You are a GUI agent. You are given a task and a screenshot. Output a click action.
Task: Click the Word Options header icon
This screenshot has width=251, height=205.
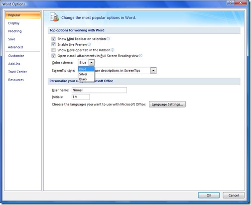pos(54,17)
